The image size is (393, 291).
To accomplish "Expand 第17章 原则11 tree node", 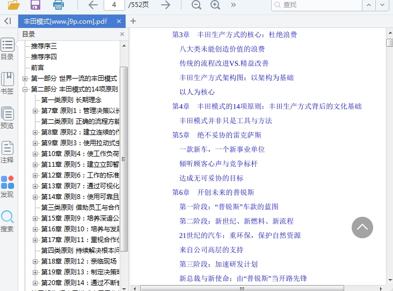I will click(x=35, y=240).
